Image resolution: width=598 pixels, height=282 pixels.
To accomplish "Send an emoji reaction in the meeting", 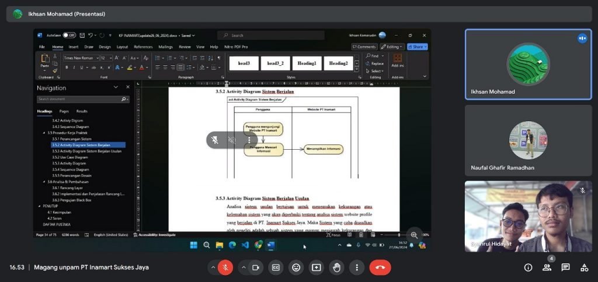I will (x=296, y=267).
